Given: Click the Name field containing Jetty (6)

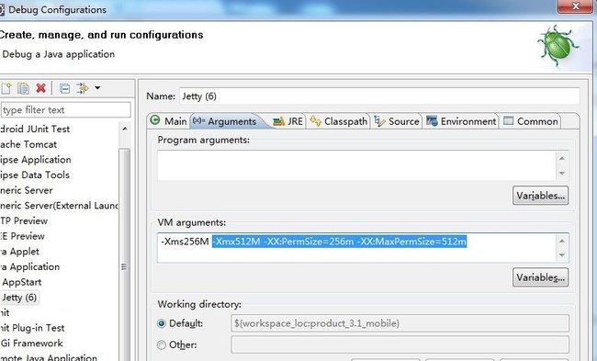Looking at the screenshot, I should click(x=379, y=96).
